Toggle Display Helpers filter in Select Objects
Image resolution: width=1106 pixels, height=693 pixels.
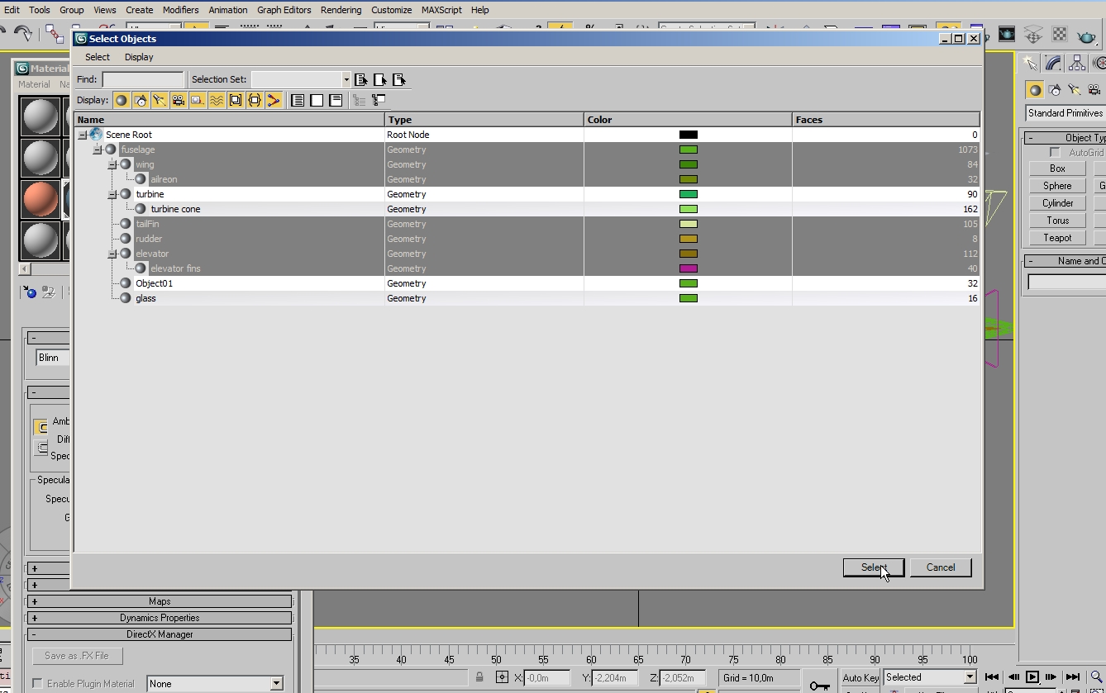[198, 100]
